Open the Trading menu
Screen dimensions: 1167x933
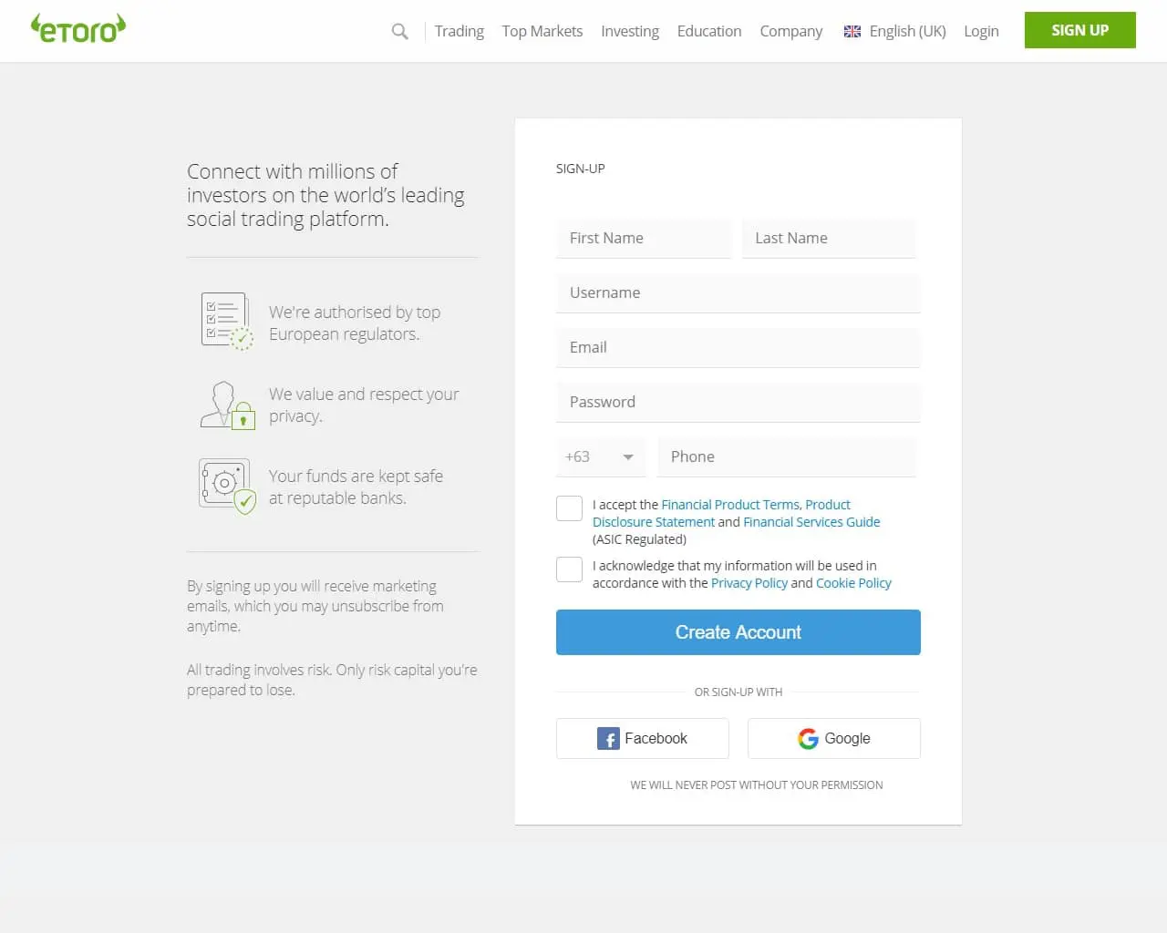pos(459,31)
